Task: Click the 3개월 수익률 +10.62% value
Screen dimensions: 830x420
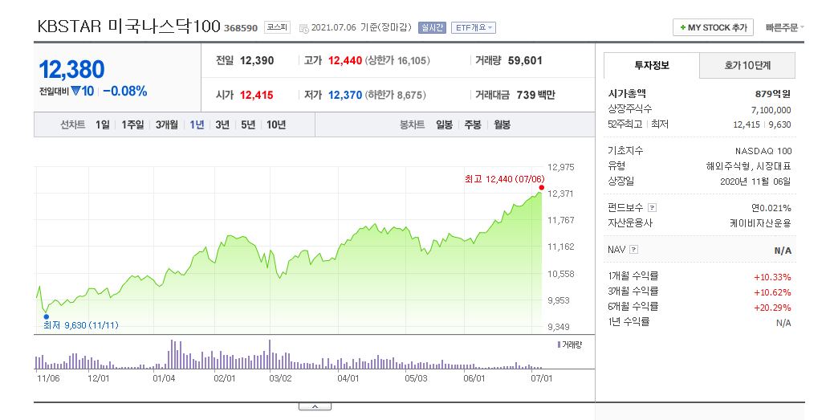Action: (x=772, y=292)
